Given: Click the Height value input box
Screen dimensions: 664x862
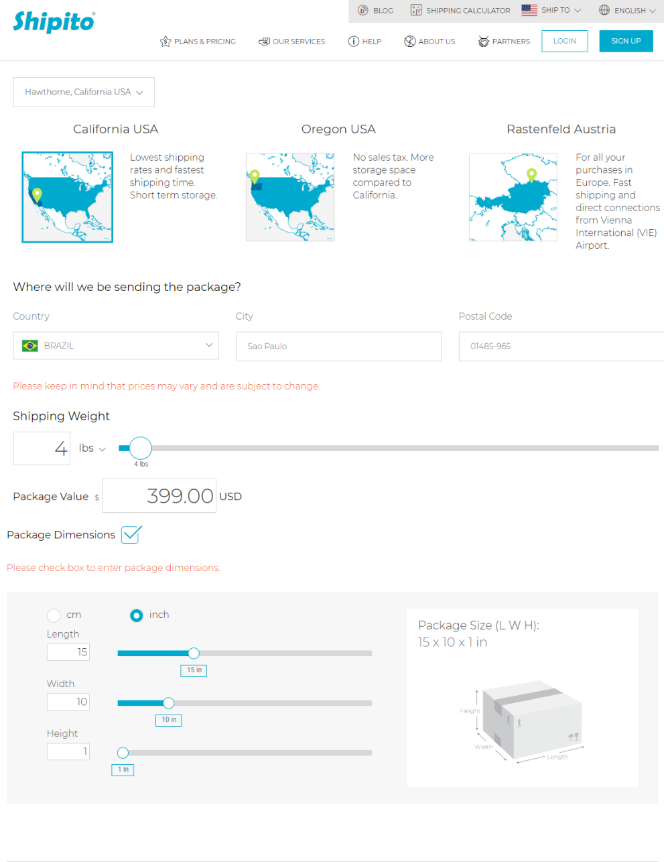Looking at the screenshot, I should click(68, 751).
